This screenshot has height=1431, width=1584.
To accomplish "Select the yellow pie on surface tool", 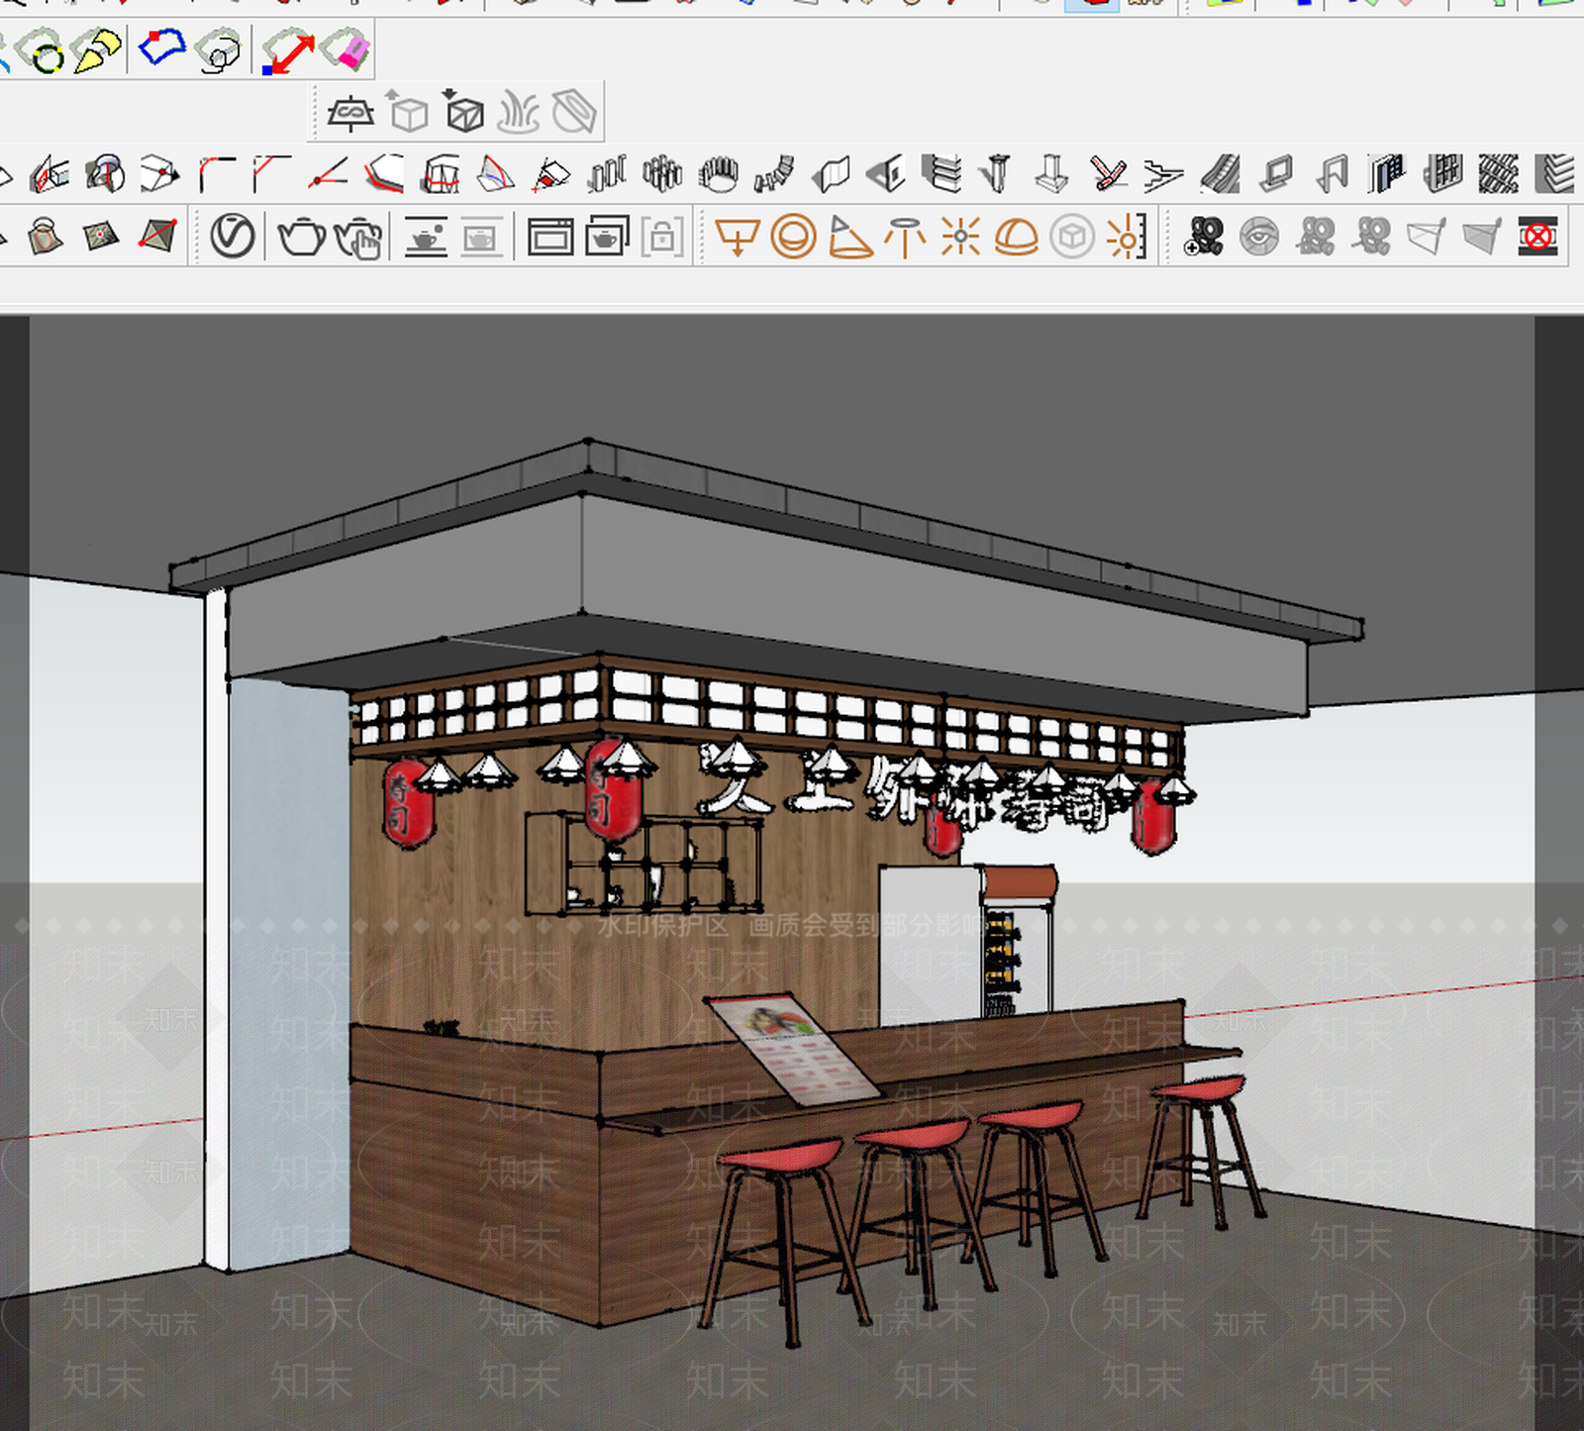I will [97, 50].
